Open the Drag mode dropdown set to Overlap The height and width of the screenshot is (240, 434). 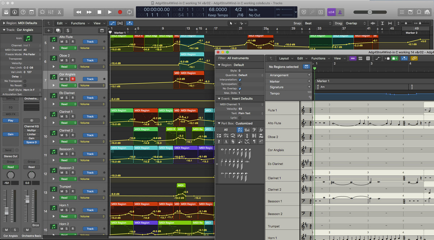(x=355, y=23)
